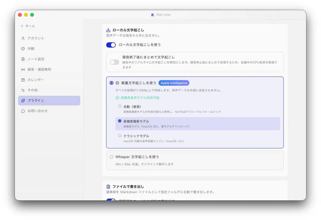Click the お問い合わせ chat bubble icon
This screenshot has height=220, width=321.
(x=23, y=111)
